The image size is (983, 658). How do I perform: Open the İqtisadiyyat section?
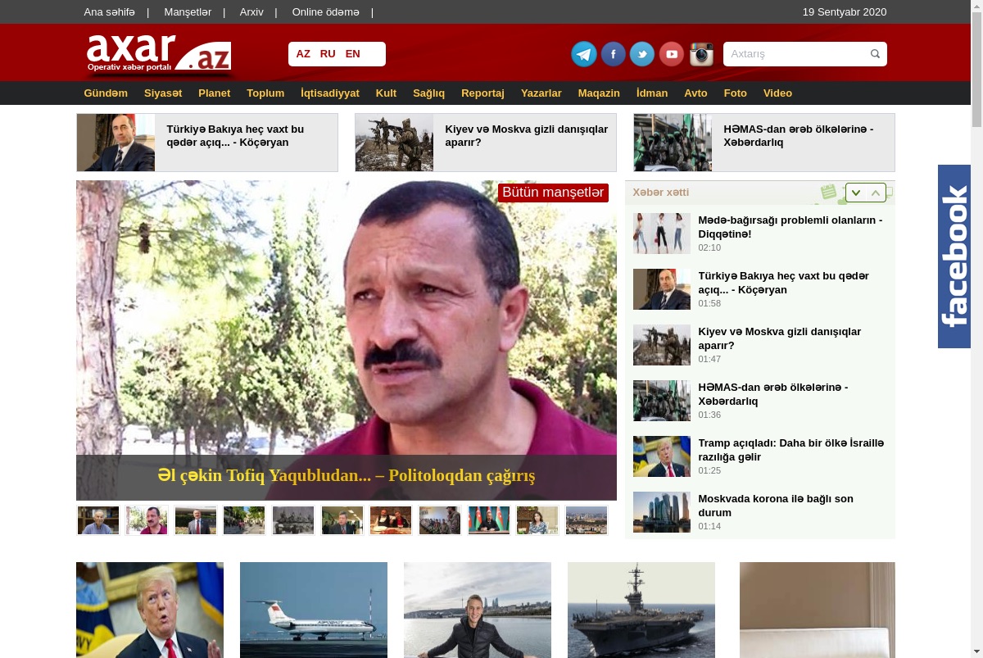[x=330, y=93]
